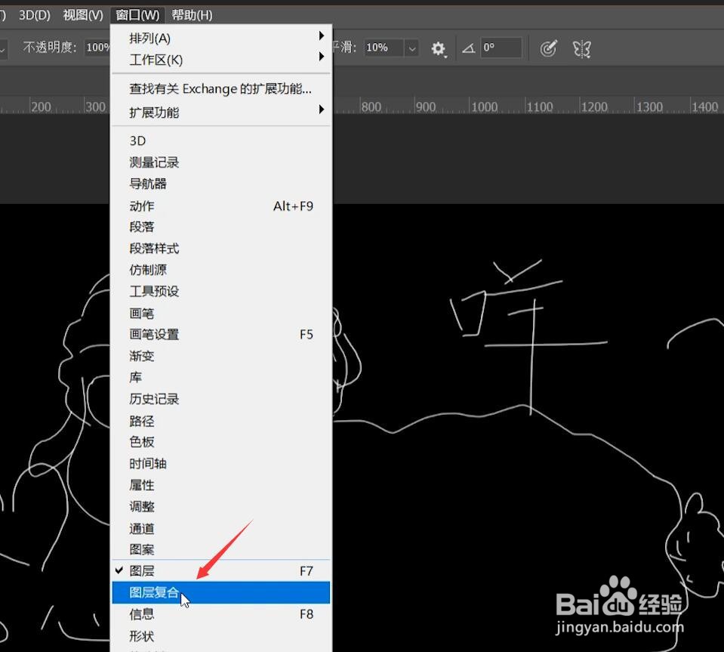Show the 画笔 panel
The image size is (724, 652).
pos(221,314)
